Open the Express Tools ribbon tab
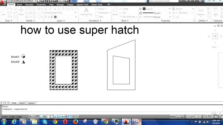This screenshot has width=223, height=125. (82, 5)
